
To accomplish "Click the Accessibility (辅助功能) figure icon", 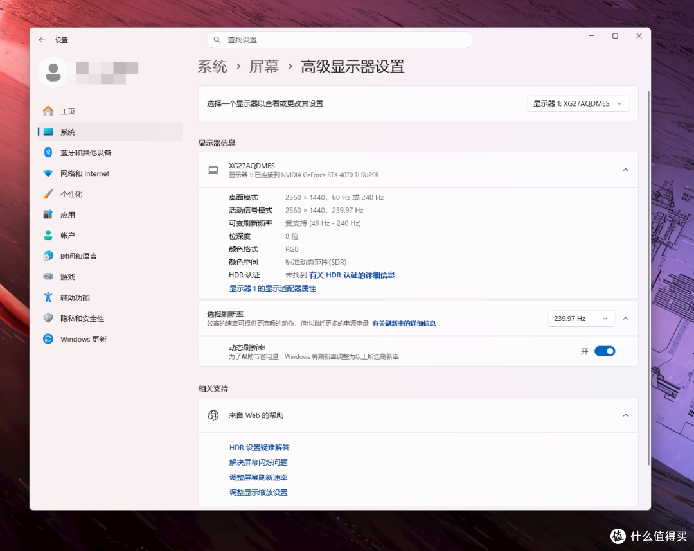I will 48,297.
